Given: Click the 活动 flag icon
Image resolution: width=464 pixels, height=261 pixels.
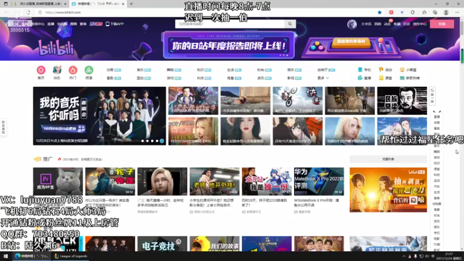Looking at the screenshot, I should pyautogui.click(x=381, y=70).
